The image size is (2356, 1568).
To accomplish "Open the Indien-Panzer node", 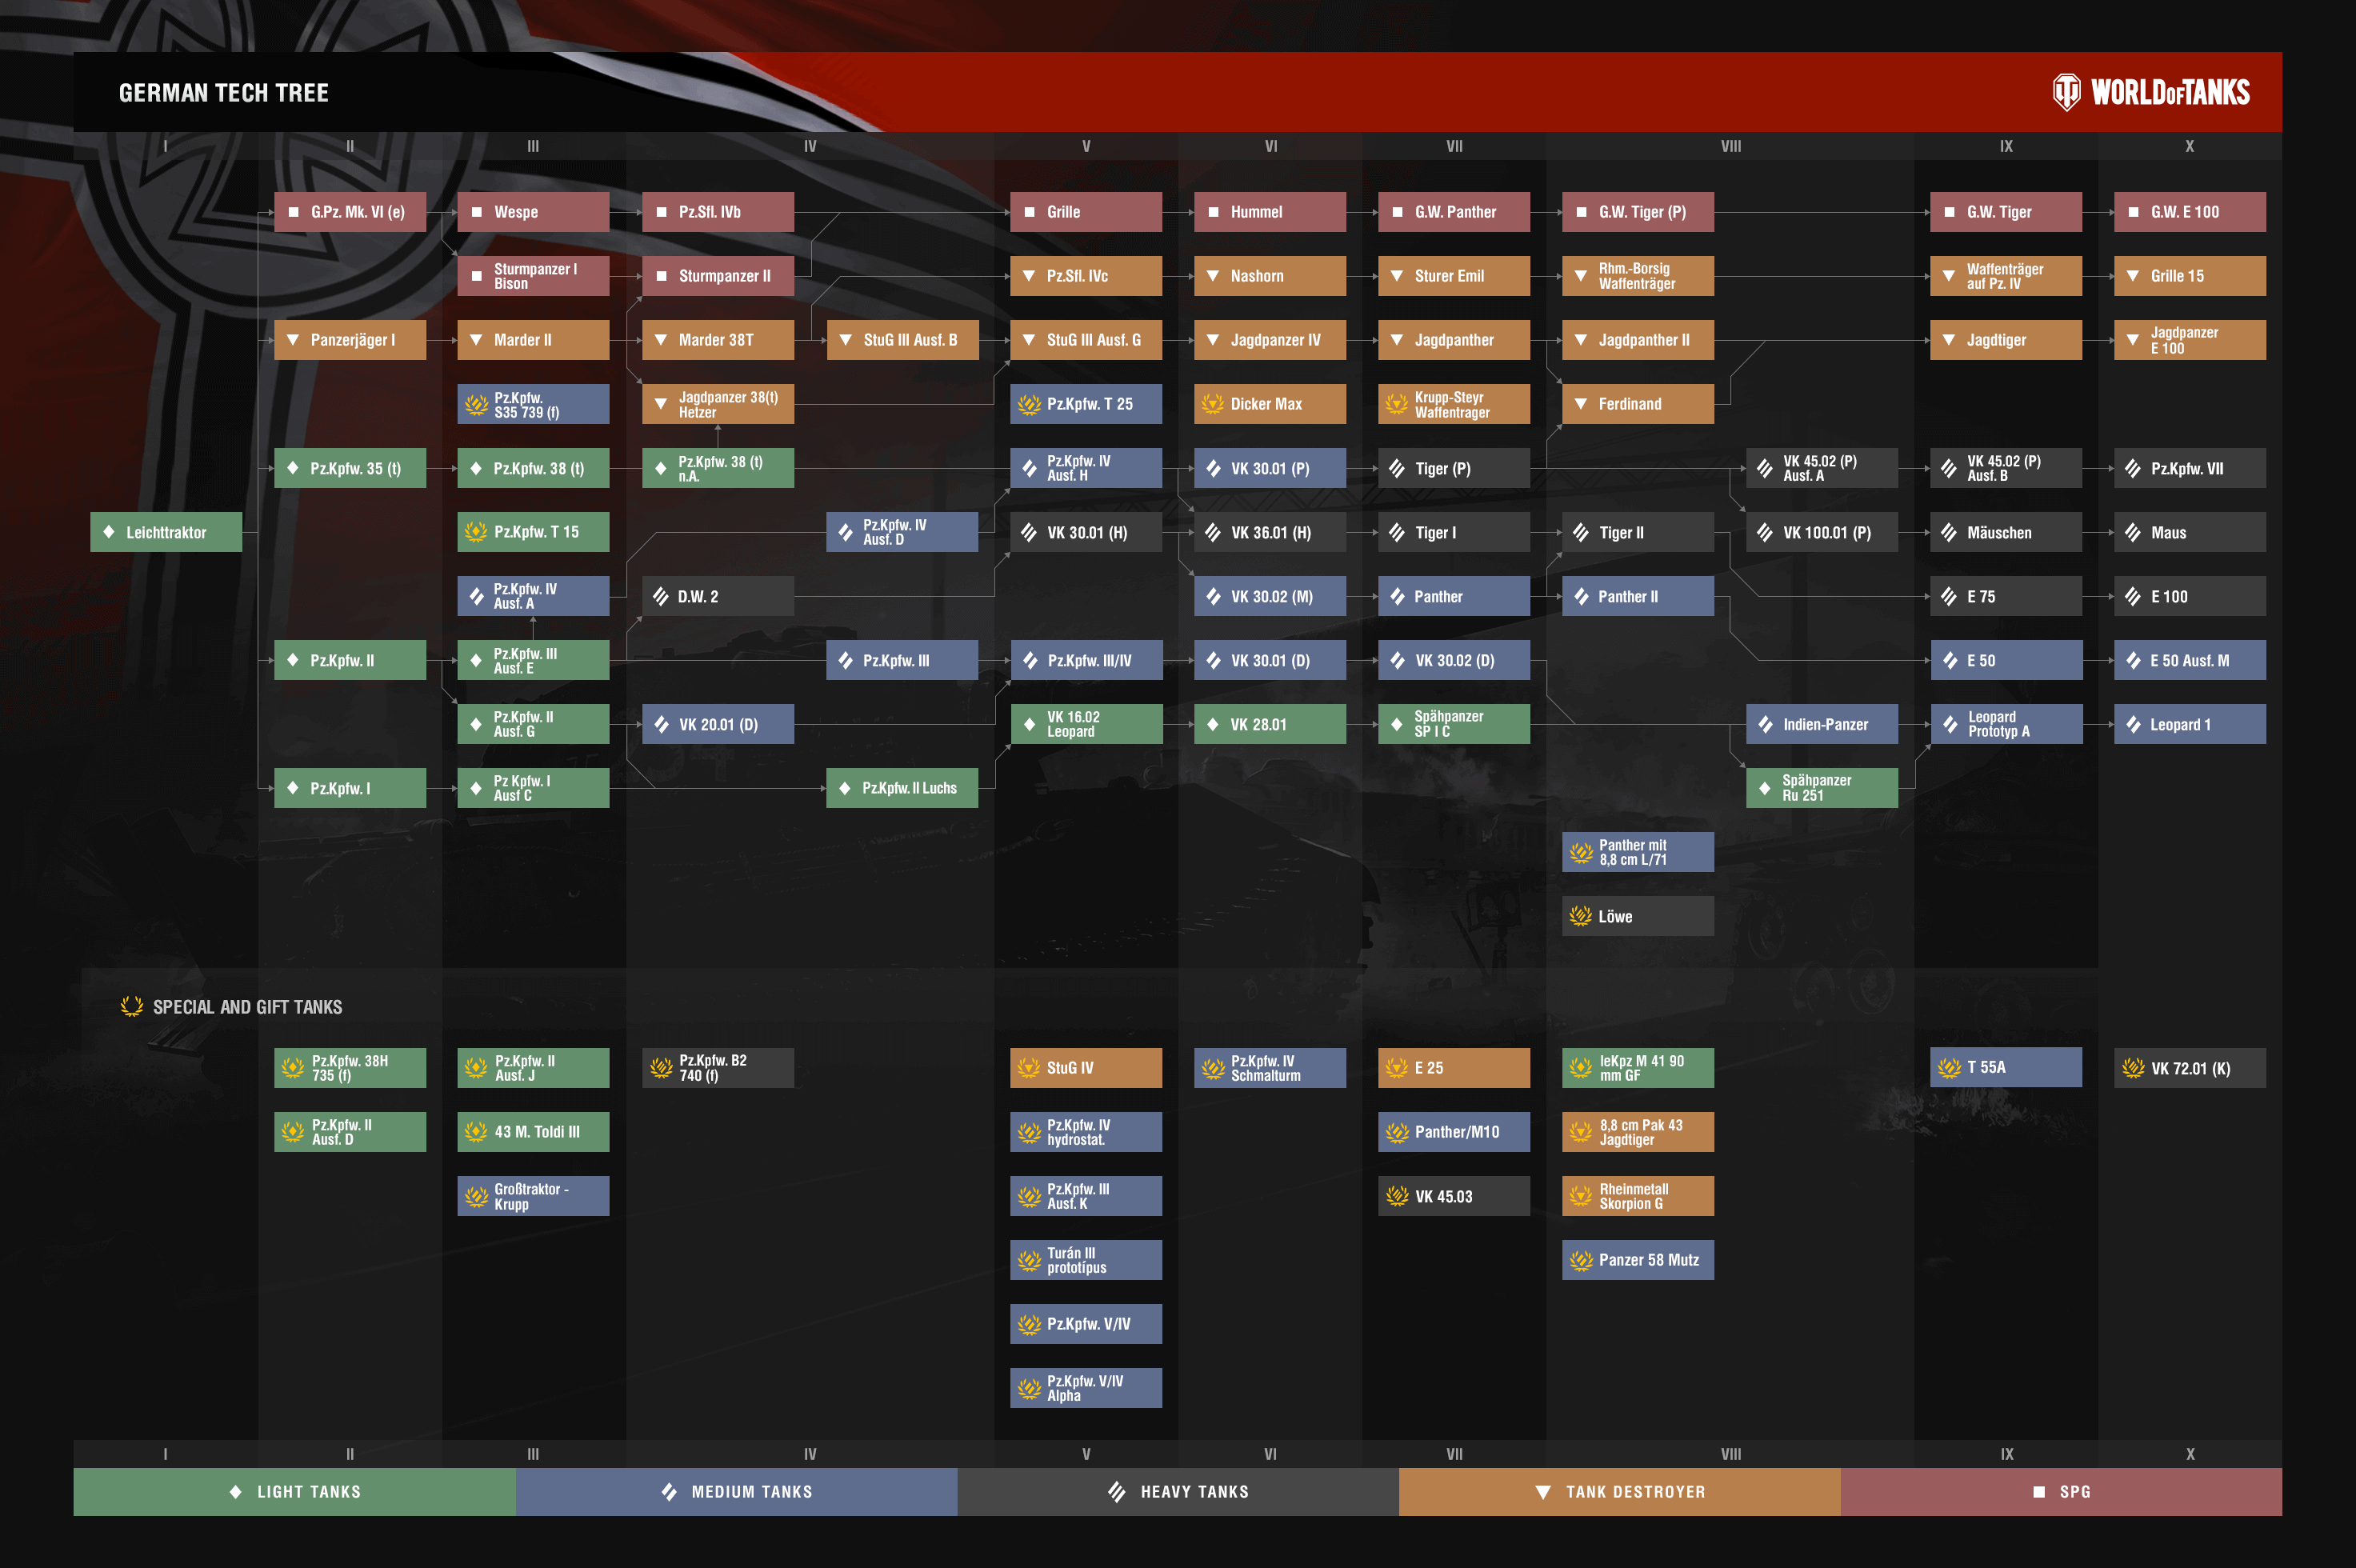I will click(1822, 724).
